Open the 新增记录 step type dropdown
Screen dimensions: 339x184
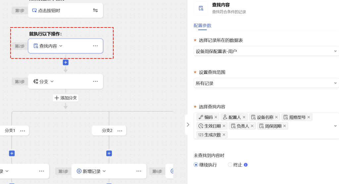click(104, 171)
